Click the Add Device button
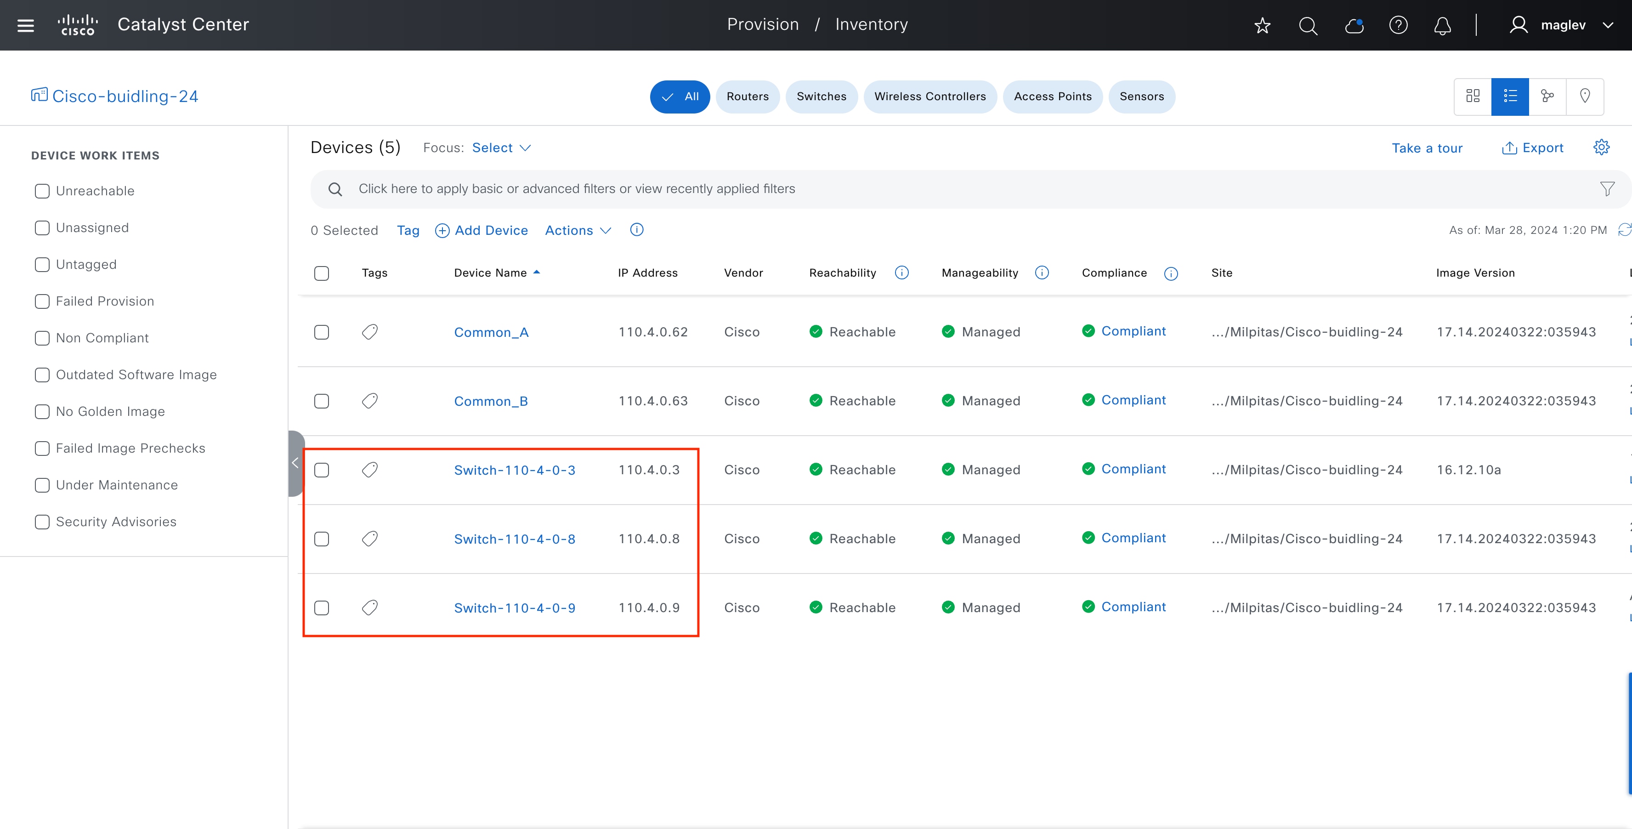 [482, 230]
